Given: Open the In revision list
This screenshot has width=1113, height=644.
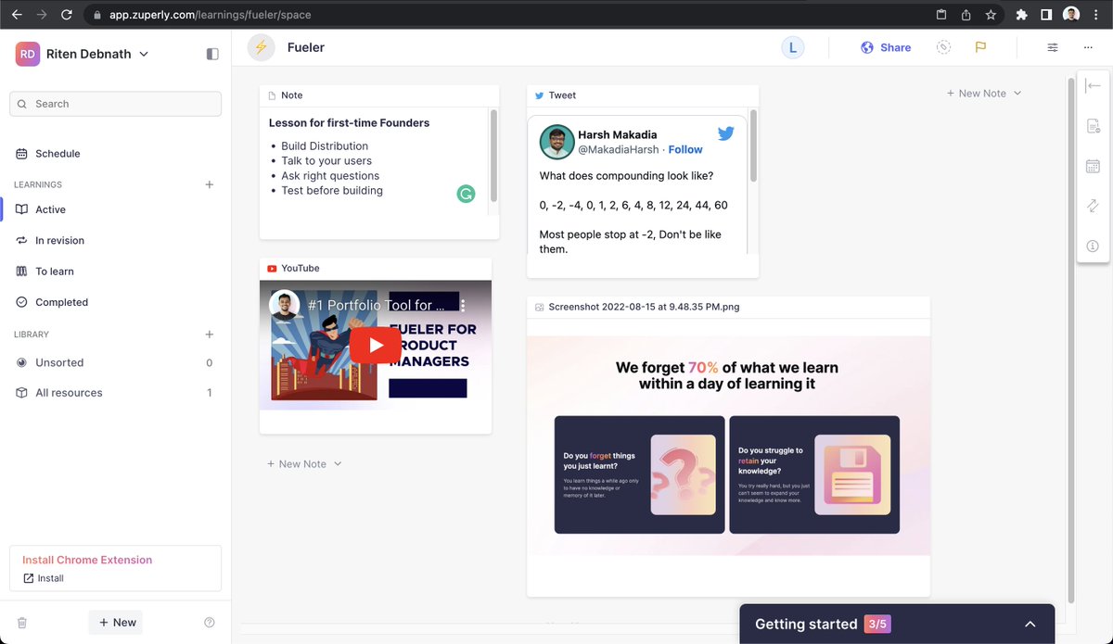Looking at the screenshot, I should [59, 240].
